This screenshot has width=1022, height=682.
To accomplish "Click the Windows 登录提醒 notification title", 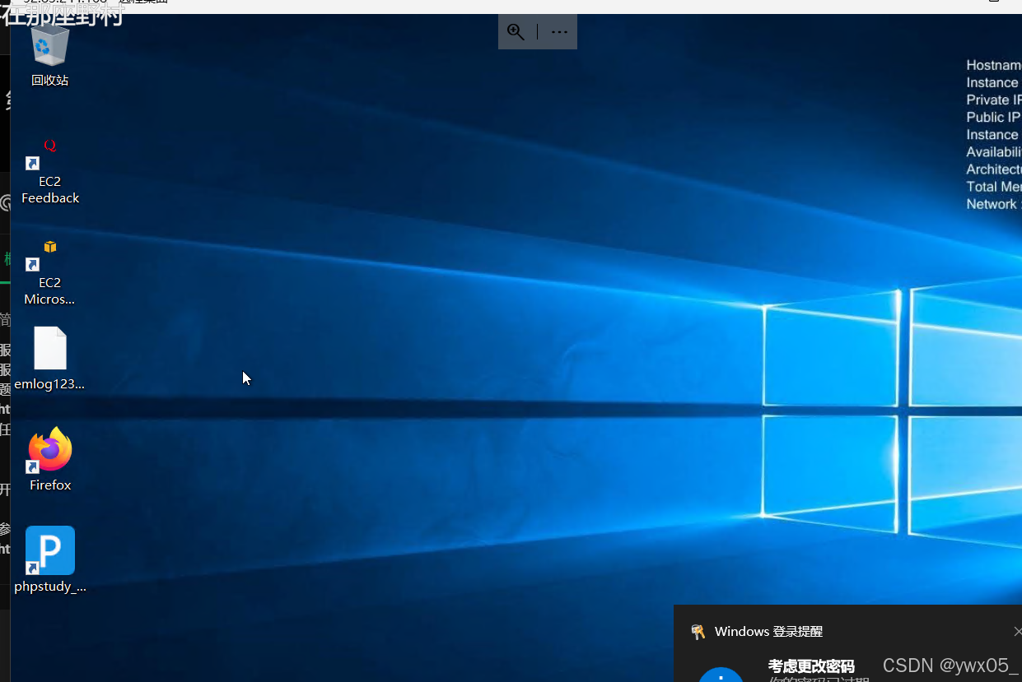I will [768, 632].
